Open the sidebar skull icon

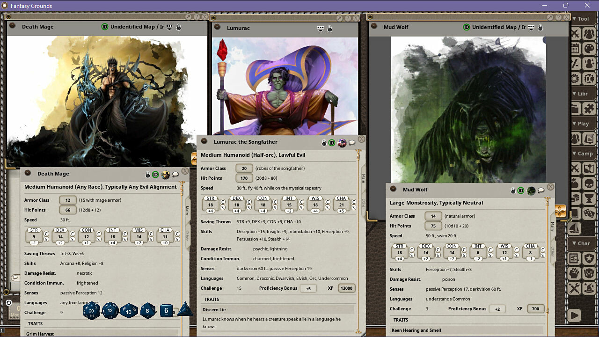coord(589,183)
